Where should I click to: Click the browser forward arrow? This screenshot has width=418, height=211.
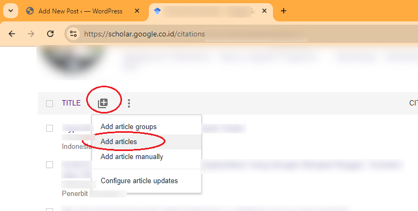click(31, 34)
